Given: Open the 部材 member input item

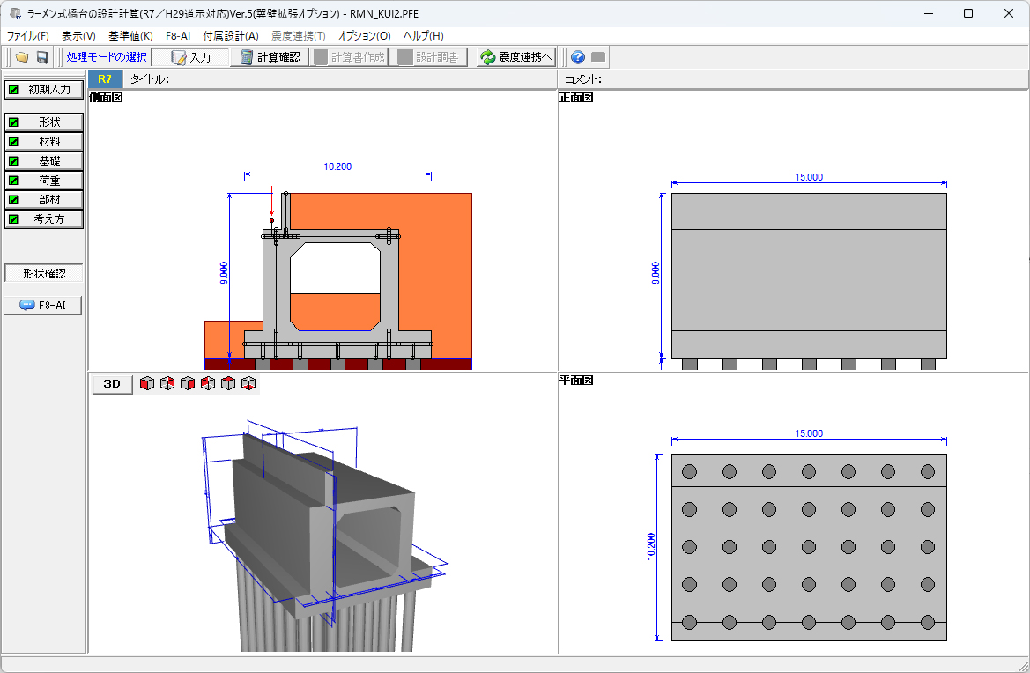Looking at the screenshot, I should pos(44,200).
